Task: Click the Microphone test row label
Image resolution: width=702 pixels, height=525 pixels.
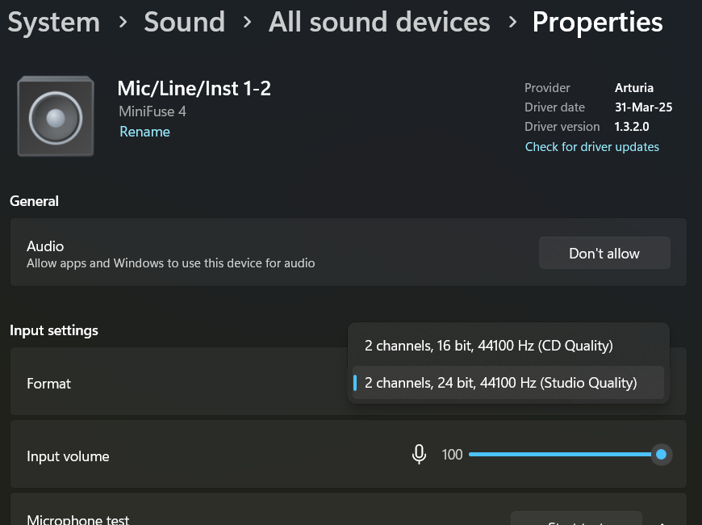Action: point(78,519)
